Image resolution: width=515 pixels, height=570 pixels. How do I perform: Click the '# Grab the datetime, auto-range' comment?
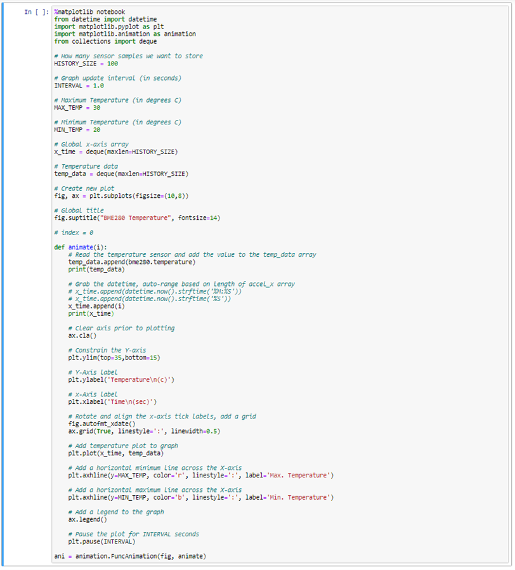(x=181, y=284)
